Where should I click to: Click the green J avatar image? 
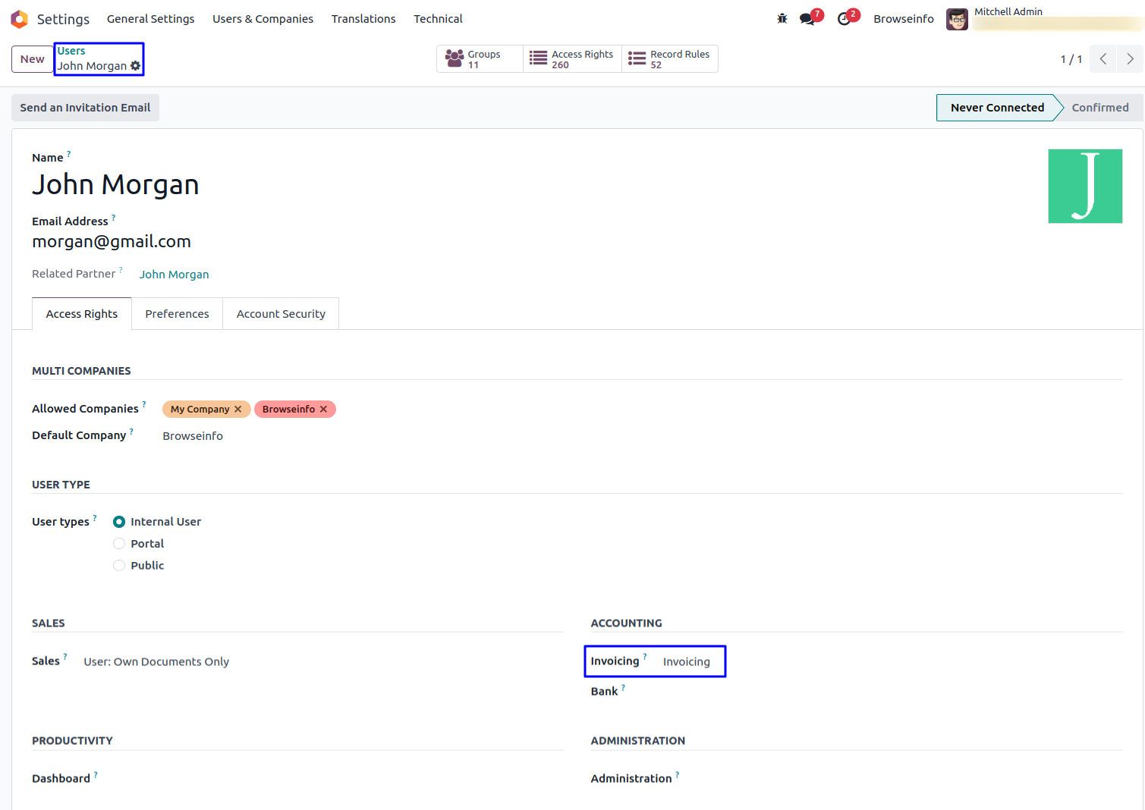pyautogui.click(x=1085, y=186)
